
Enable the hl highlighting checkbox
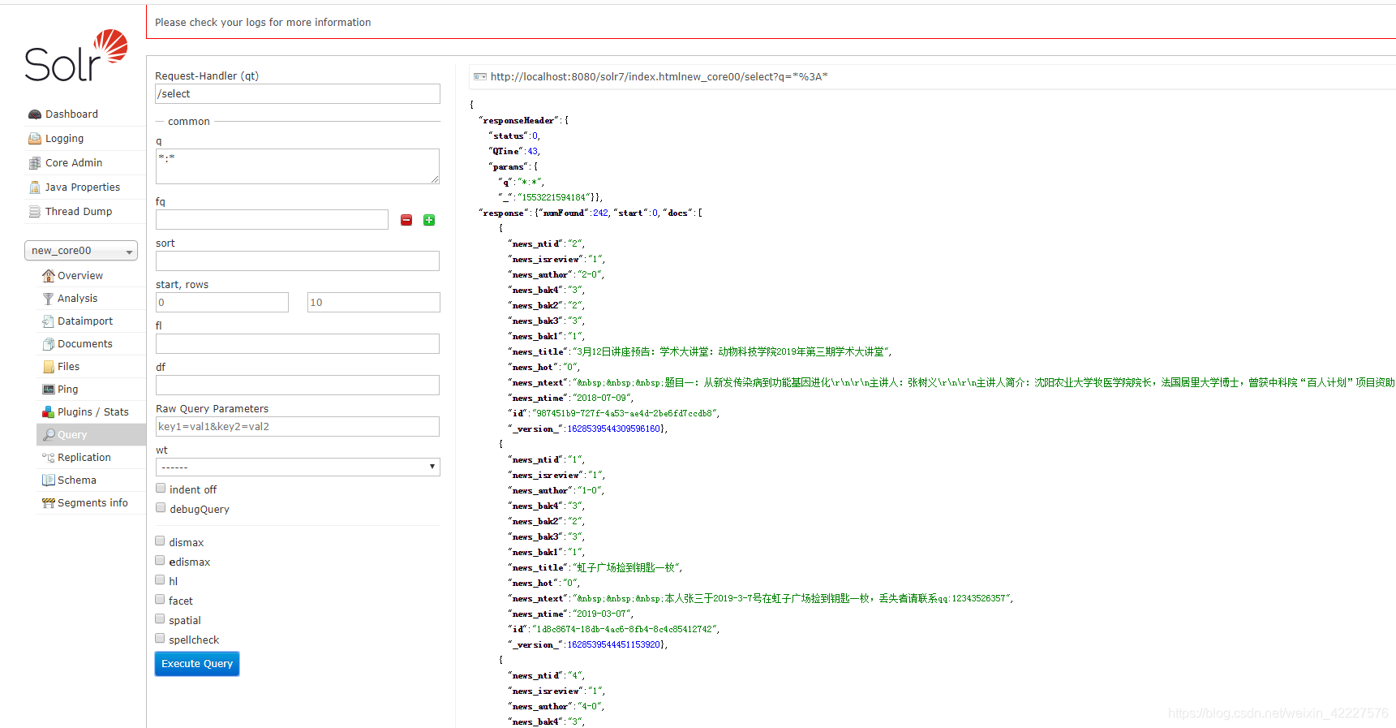click(x=160, y=580)
